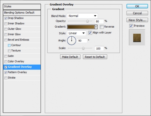Click the Opacity value field
The height and width of the screenshot is (116, 151).
click(x=99, y=21)
